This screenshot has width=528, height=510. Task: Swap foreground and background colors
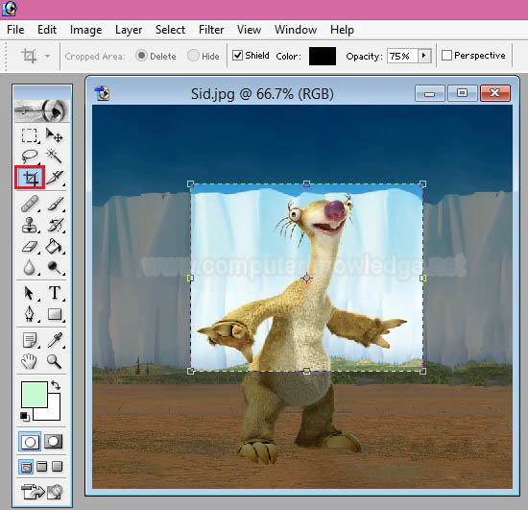click(x=56, y=385)
